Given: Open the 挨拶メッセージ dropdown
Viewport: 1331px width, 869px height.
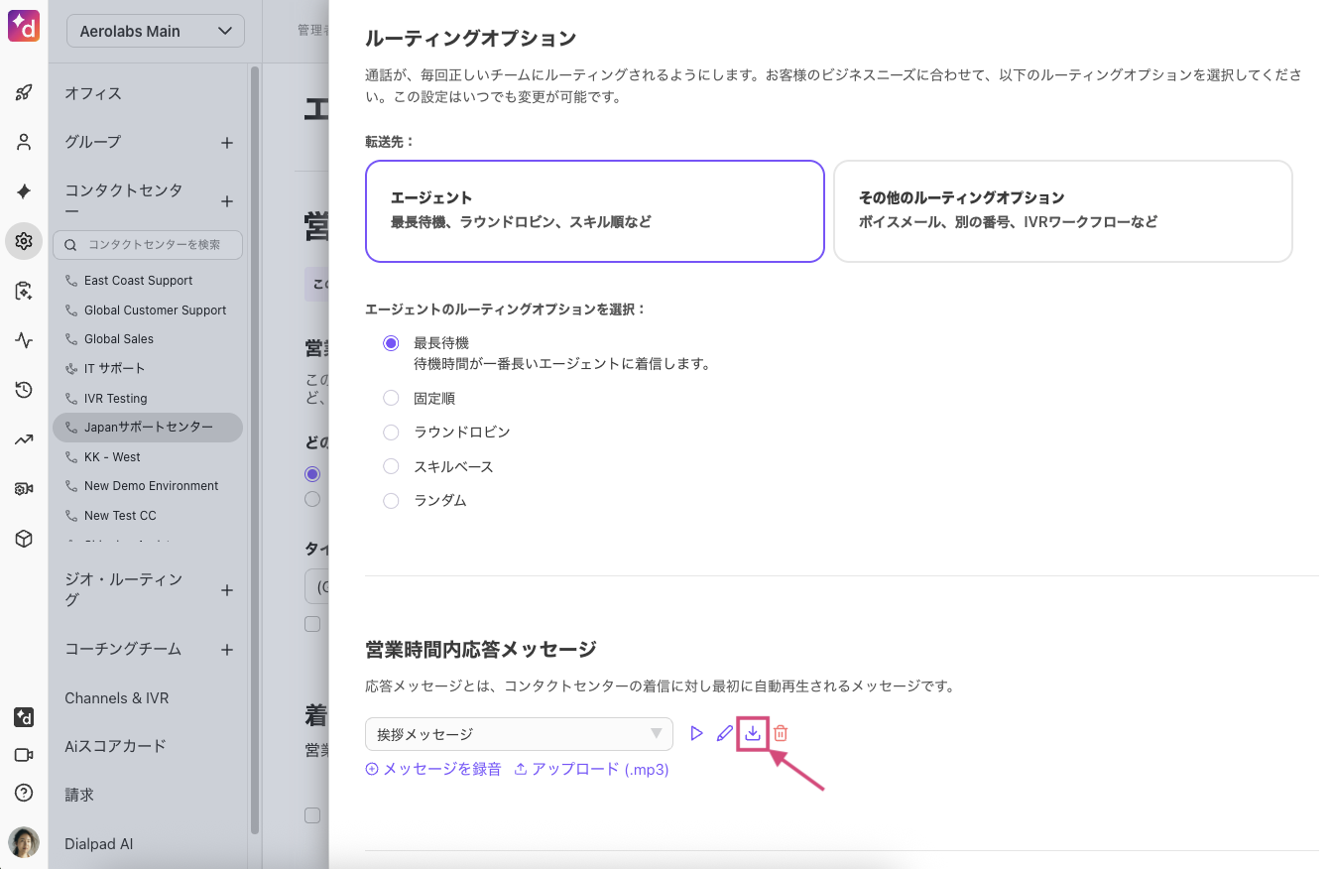Looking at the screenshot, I should coord(519,734).
